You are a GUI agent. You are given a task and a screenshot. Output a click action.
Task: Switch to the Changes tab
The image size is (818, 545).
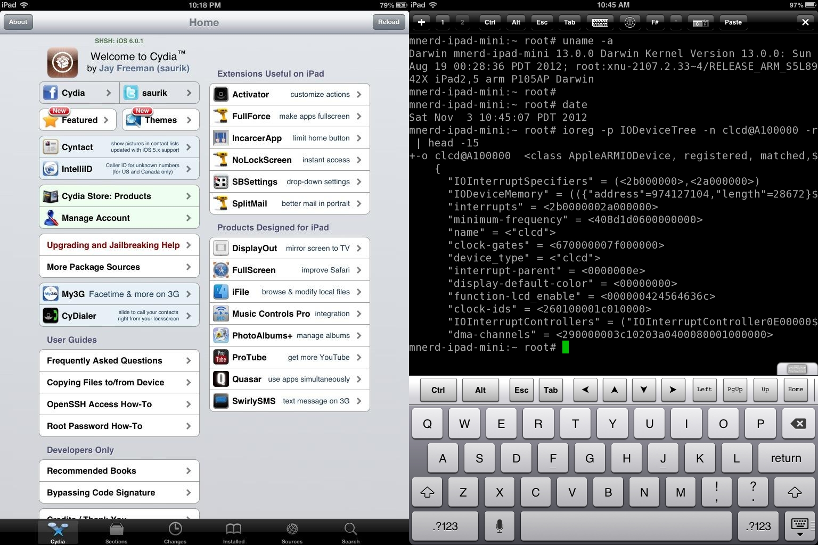(175, 532)
